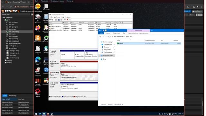206x116 pixels.
Task: Open the recent locations dropdown in File Explorer
Action: pos(106,36)
